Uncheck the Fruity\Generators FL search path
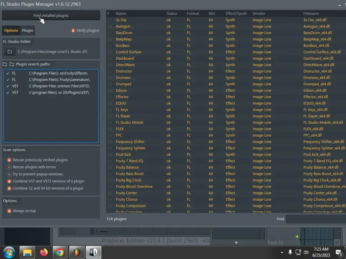 pos(8,80)
